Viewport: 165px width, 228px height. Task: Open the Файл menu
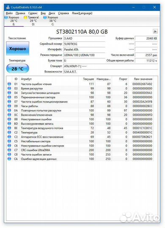tap(9, 13)
